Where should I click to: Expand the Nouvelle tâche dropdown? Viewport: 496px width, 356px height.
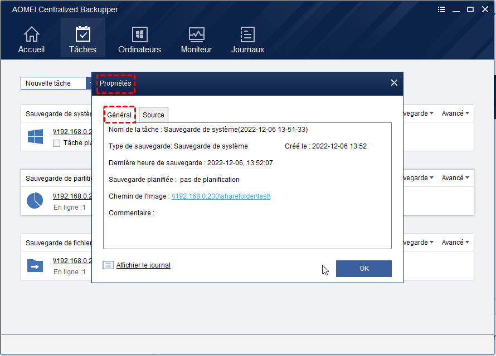pyautogui.click(x=89, y=83)
